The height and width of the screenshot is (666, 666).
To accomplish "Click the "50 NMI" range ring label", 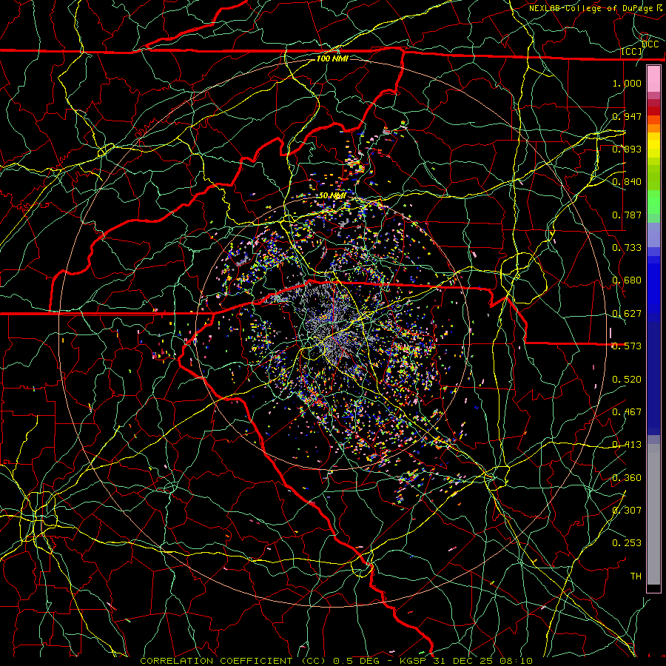I will 332,195.
